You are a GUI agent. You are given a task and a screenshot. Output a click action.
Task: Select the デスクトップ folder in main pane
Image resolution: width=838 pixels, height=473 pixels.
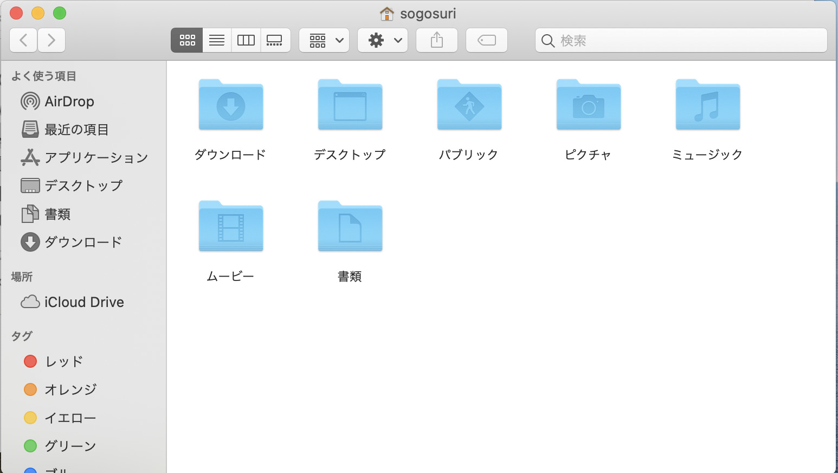click(350, 105)
